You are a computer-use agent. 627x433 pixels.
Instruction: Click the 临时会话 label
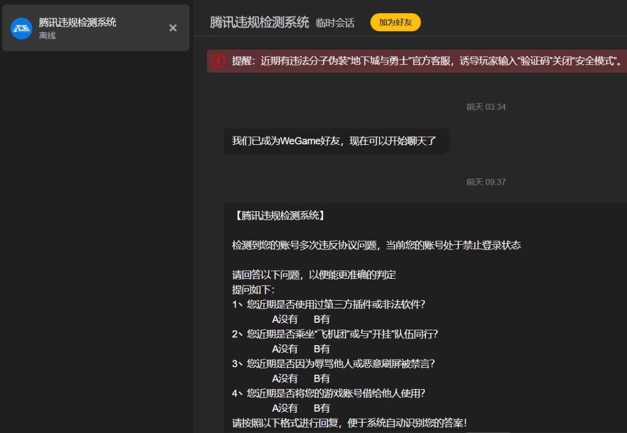coord(335,23)
